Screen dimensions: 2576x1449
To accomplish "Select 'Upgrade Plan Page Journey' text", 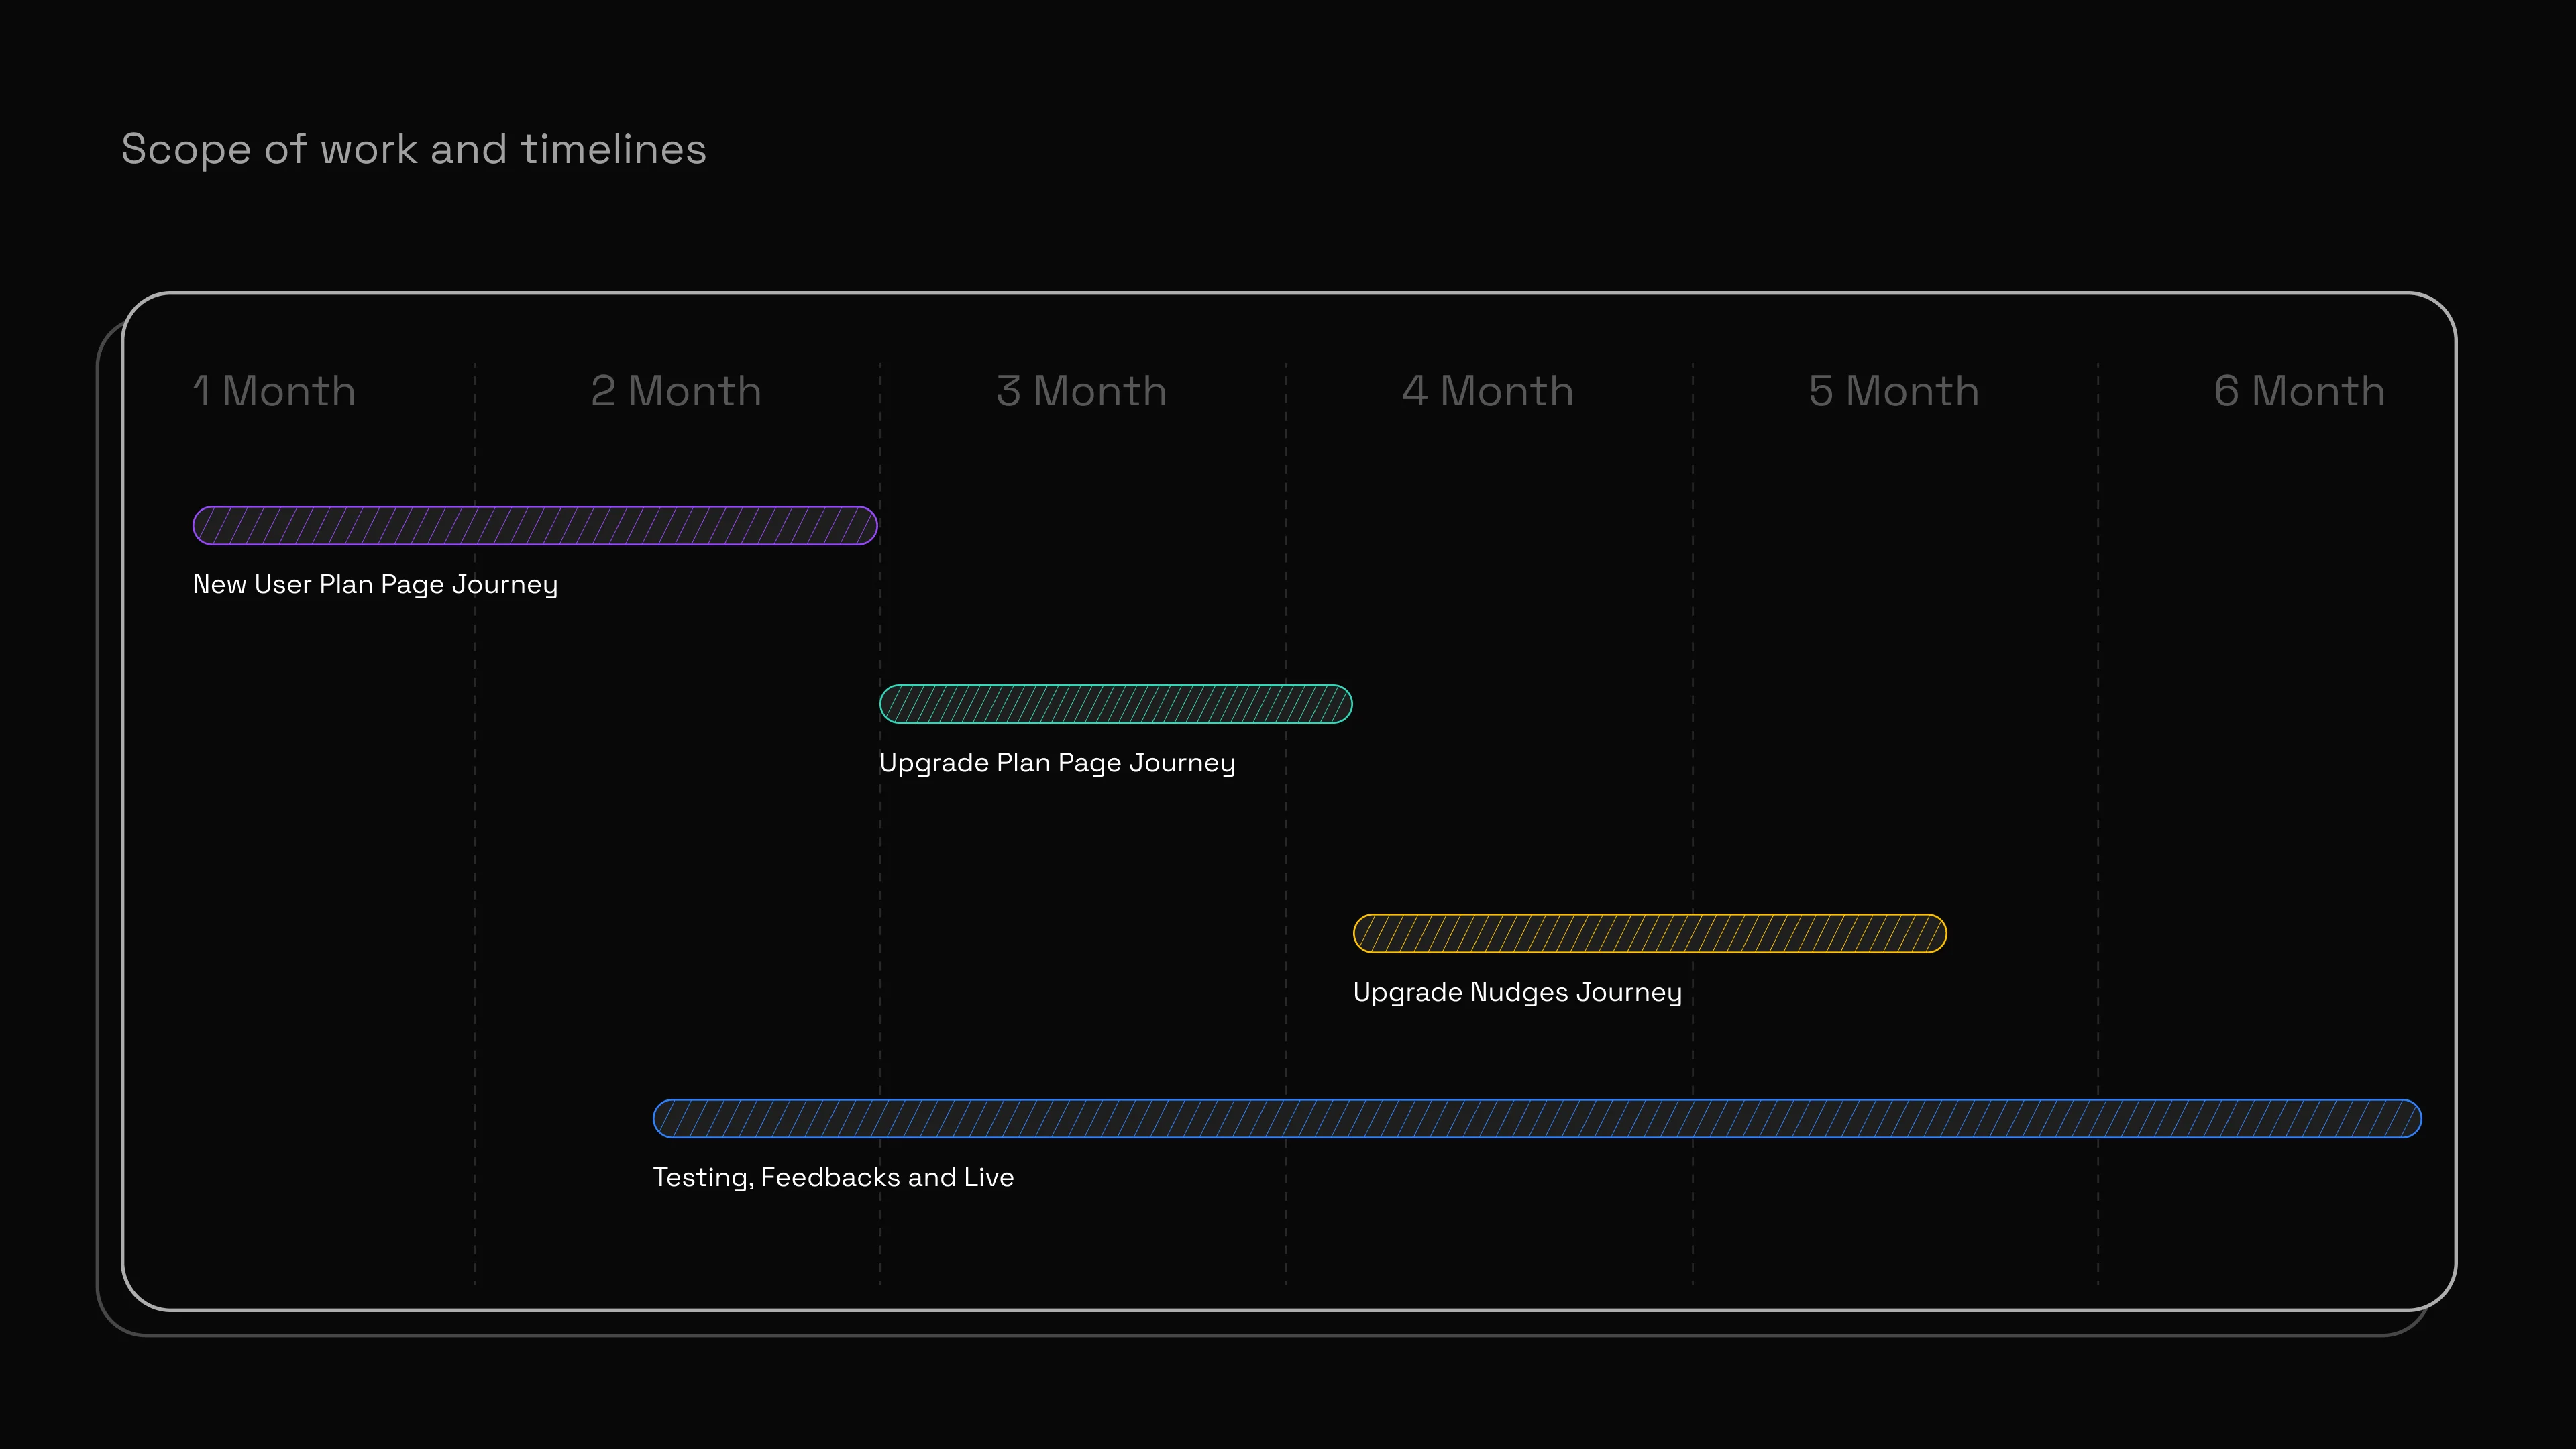I will click(1057, 763).
